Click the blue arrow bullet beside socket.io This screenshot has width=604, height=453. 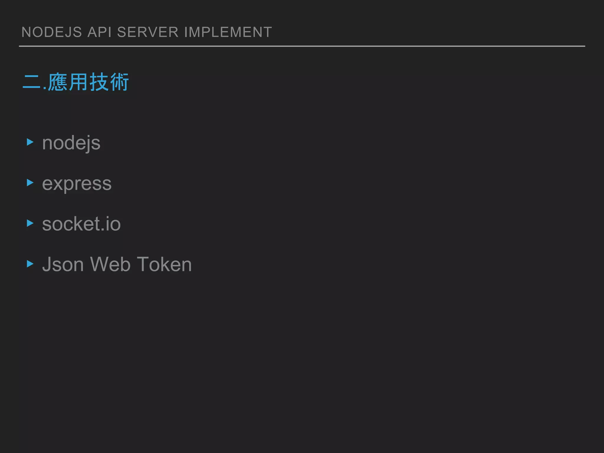point(30,223)
